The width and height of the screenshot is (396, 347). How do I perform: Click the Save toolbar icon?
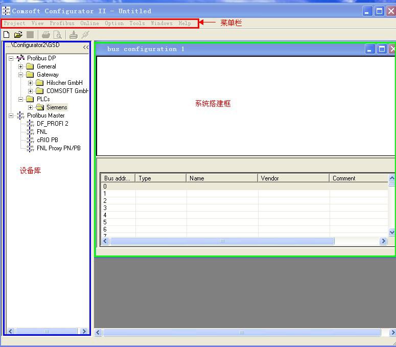coord(30,35)
